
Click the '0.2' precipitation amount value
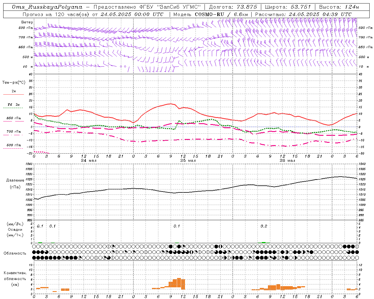coord(264,226)
